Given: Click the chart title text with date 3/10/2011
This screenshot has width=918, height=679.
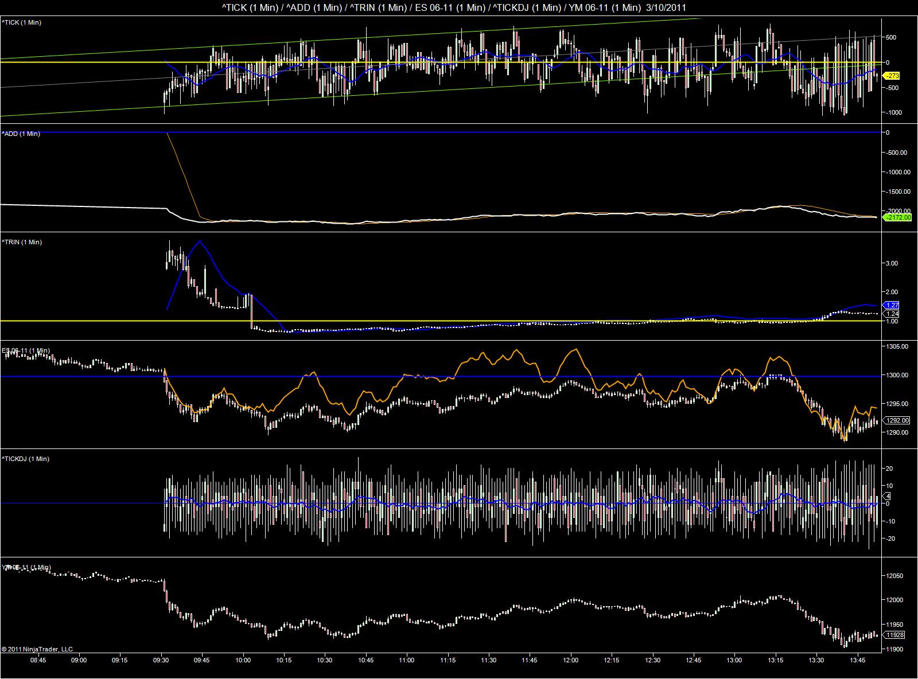Looking at the screenshot, I should pos(454,7).
